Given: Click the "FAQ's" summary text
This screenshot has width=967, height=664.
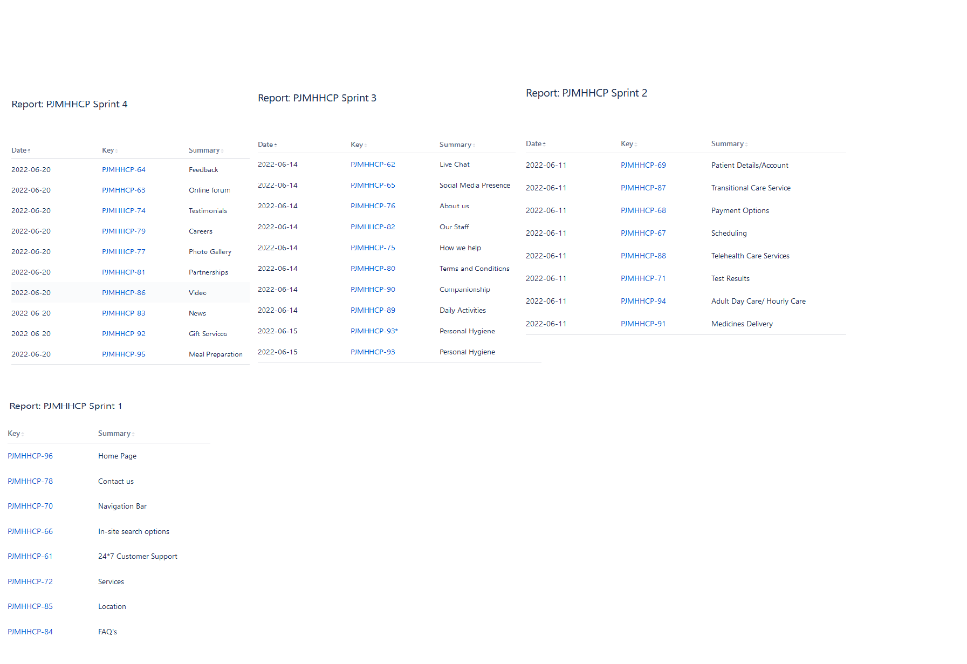Looking at the screenshot, I should tap(107, 632).
